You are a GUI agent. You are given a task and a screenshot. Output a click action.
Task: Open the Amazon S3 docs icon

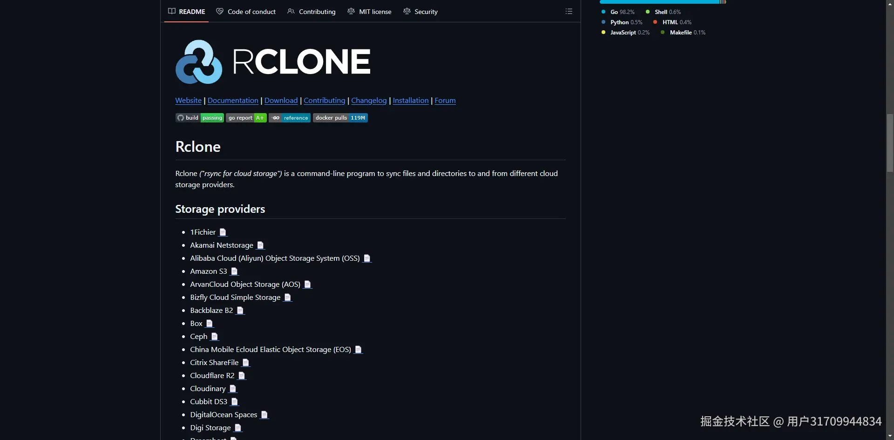coord(234,271)
